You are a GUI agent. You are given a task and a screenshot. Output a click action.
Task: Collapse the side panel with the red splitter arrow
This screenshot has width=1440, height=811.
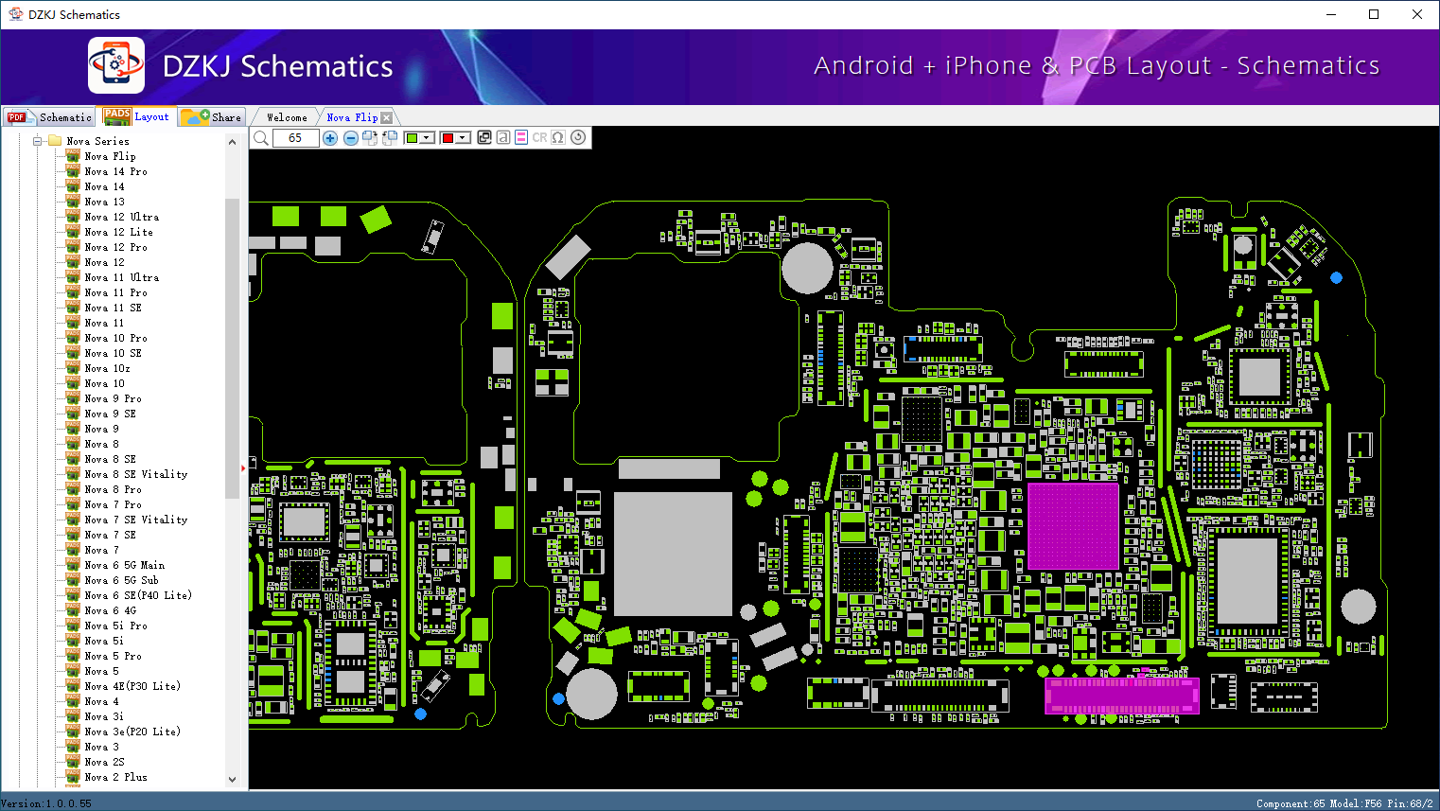pyautogui.click(x=243, y=467)
